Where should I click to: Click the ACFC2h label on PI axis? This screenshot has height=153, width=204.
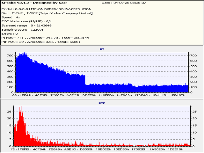(73, 95)
